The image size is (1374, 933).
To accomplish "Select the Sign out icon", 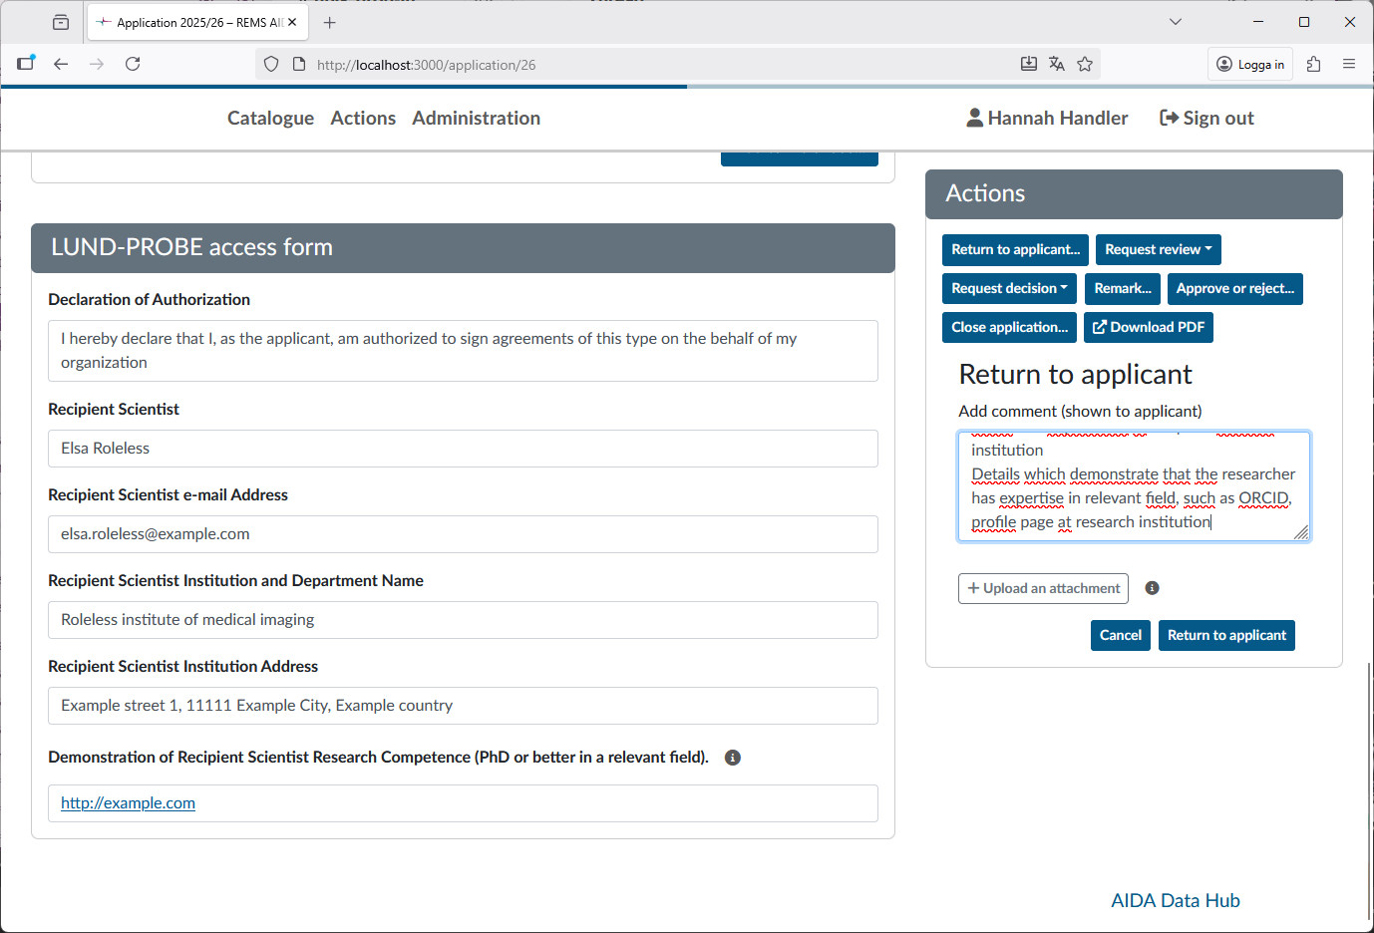I will [1167, 117].
